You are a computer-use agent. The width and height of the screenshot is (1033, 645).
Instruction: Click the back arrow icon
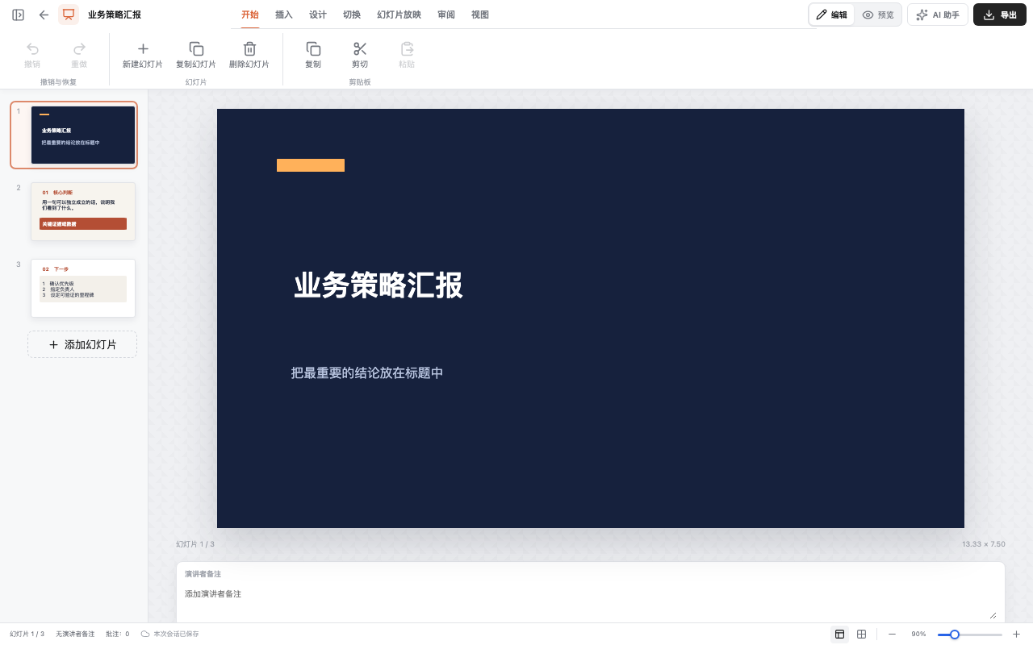pos(44,15)
